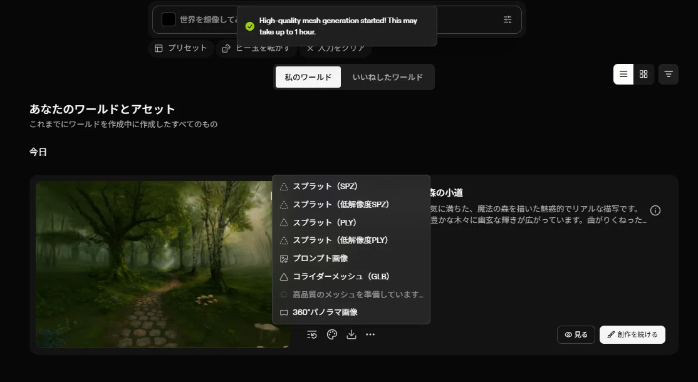Download スプラット（低解像度PLY）format
Image resolution: width=698 pixels, height=382 pixels.
pos(351,240)
